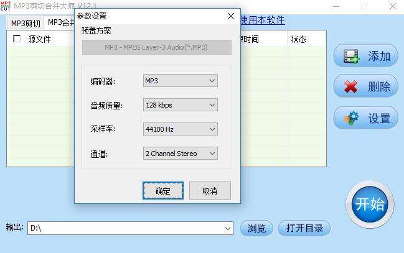Image resolution: width=404 pixels, height=253 pixels.
Task: Click the film-strip Add icon
Action: click(352, 57)
